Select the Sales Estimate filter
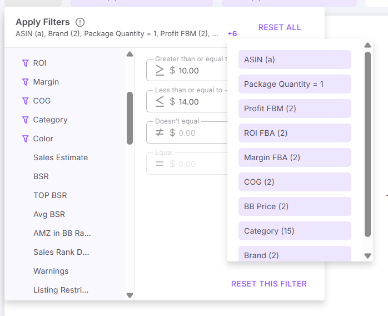The image size is (388, 316). pos(61,157)
